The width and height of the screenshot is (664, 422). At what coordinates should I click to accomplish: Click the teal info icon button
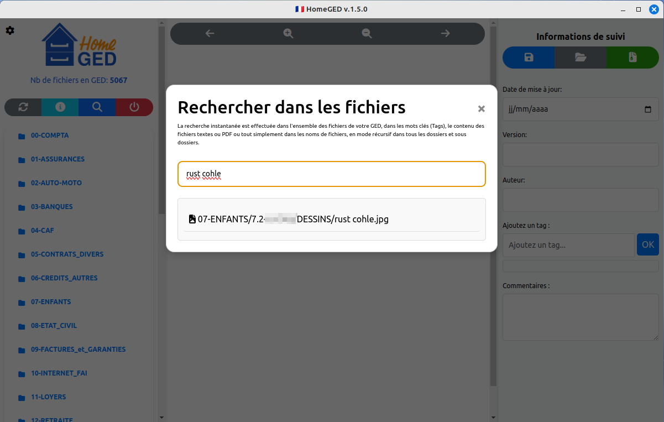(x=60, y=107)
